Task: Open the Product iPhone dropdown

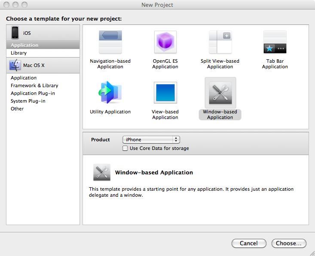Action: [151, 140]
